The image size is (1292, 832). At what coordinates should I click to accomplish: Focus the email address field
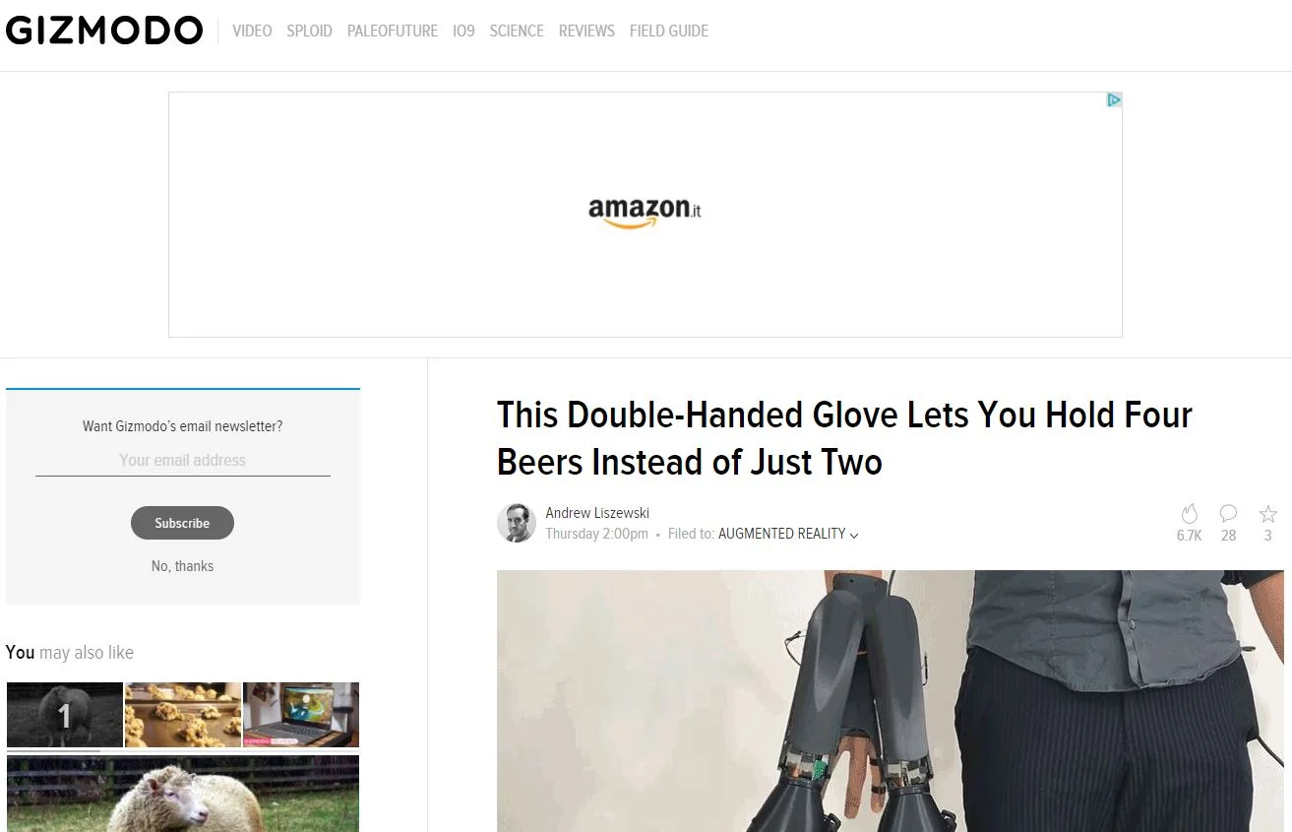tap(183, 461)
